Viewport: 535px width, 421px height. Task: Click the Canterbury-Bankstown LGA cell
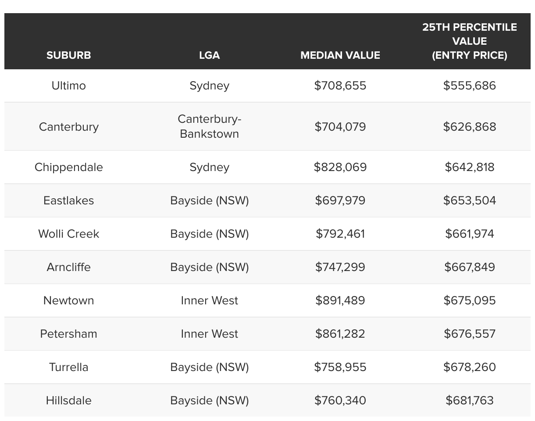click(x=209, y=127)
